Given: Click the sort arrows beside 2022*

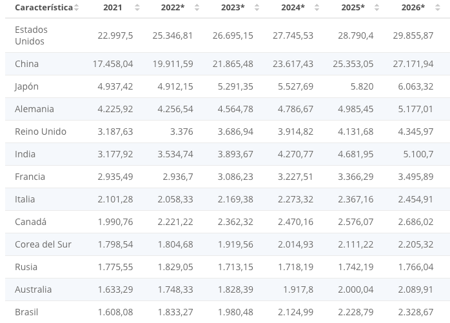Looking at the screenshot, I should [x=197, y=8].
